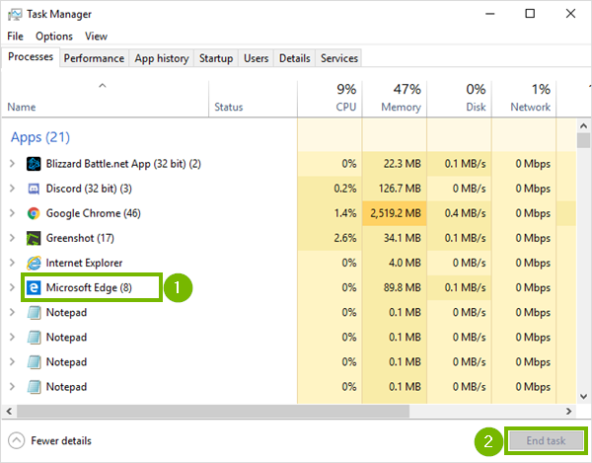This screenshot has height=463, width=592.
Task: Expand the Internet Explorer process group
Action: (12, 263)
